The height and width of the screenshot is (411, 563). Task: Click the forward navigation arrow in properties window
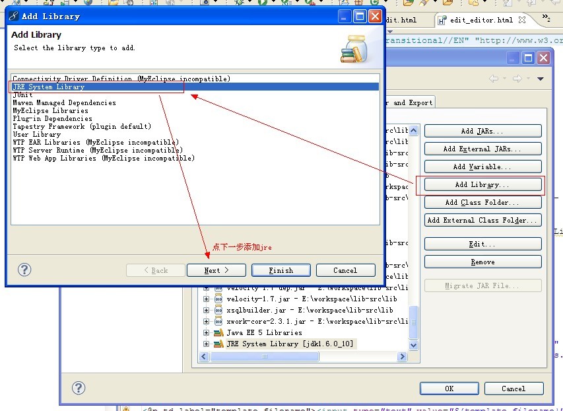[x=517, y=79]
